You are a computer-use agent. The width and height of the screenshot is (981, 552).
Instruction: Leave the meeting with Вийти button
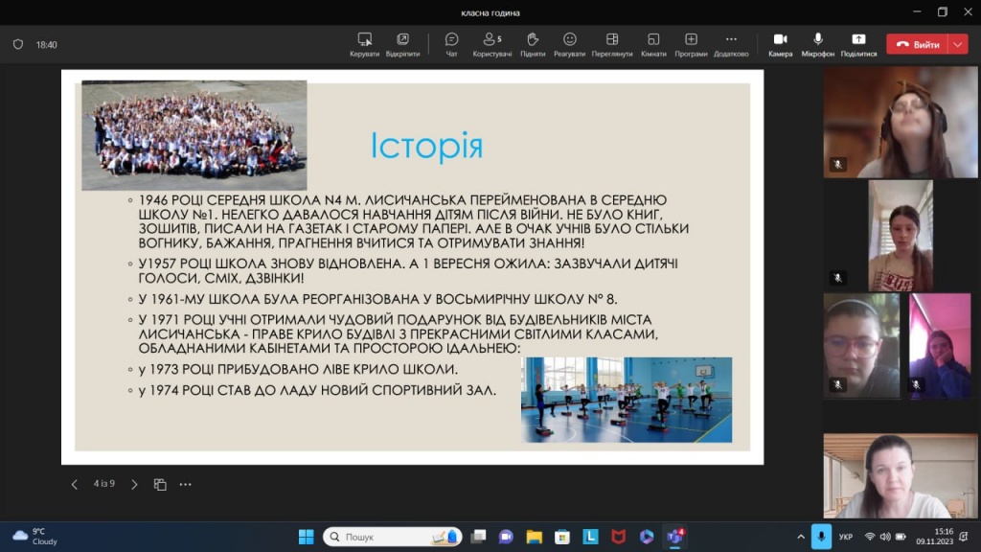(x=917, y=44)
